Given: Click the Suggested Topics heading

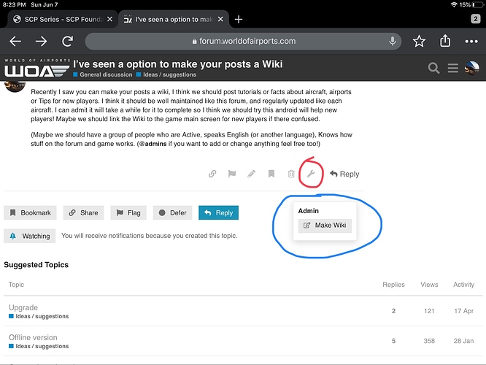Looking at the screenshot, I should pyautogui.click(x=36, y=264).
